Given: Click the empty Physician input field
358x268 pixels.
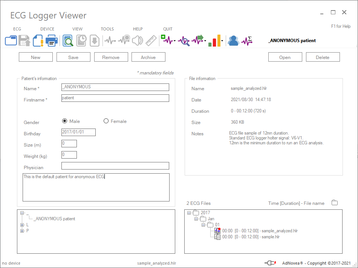Looking at the screenshot, I should 115,166.
